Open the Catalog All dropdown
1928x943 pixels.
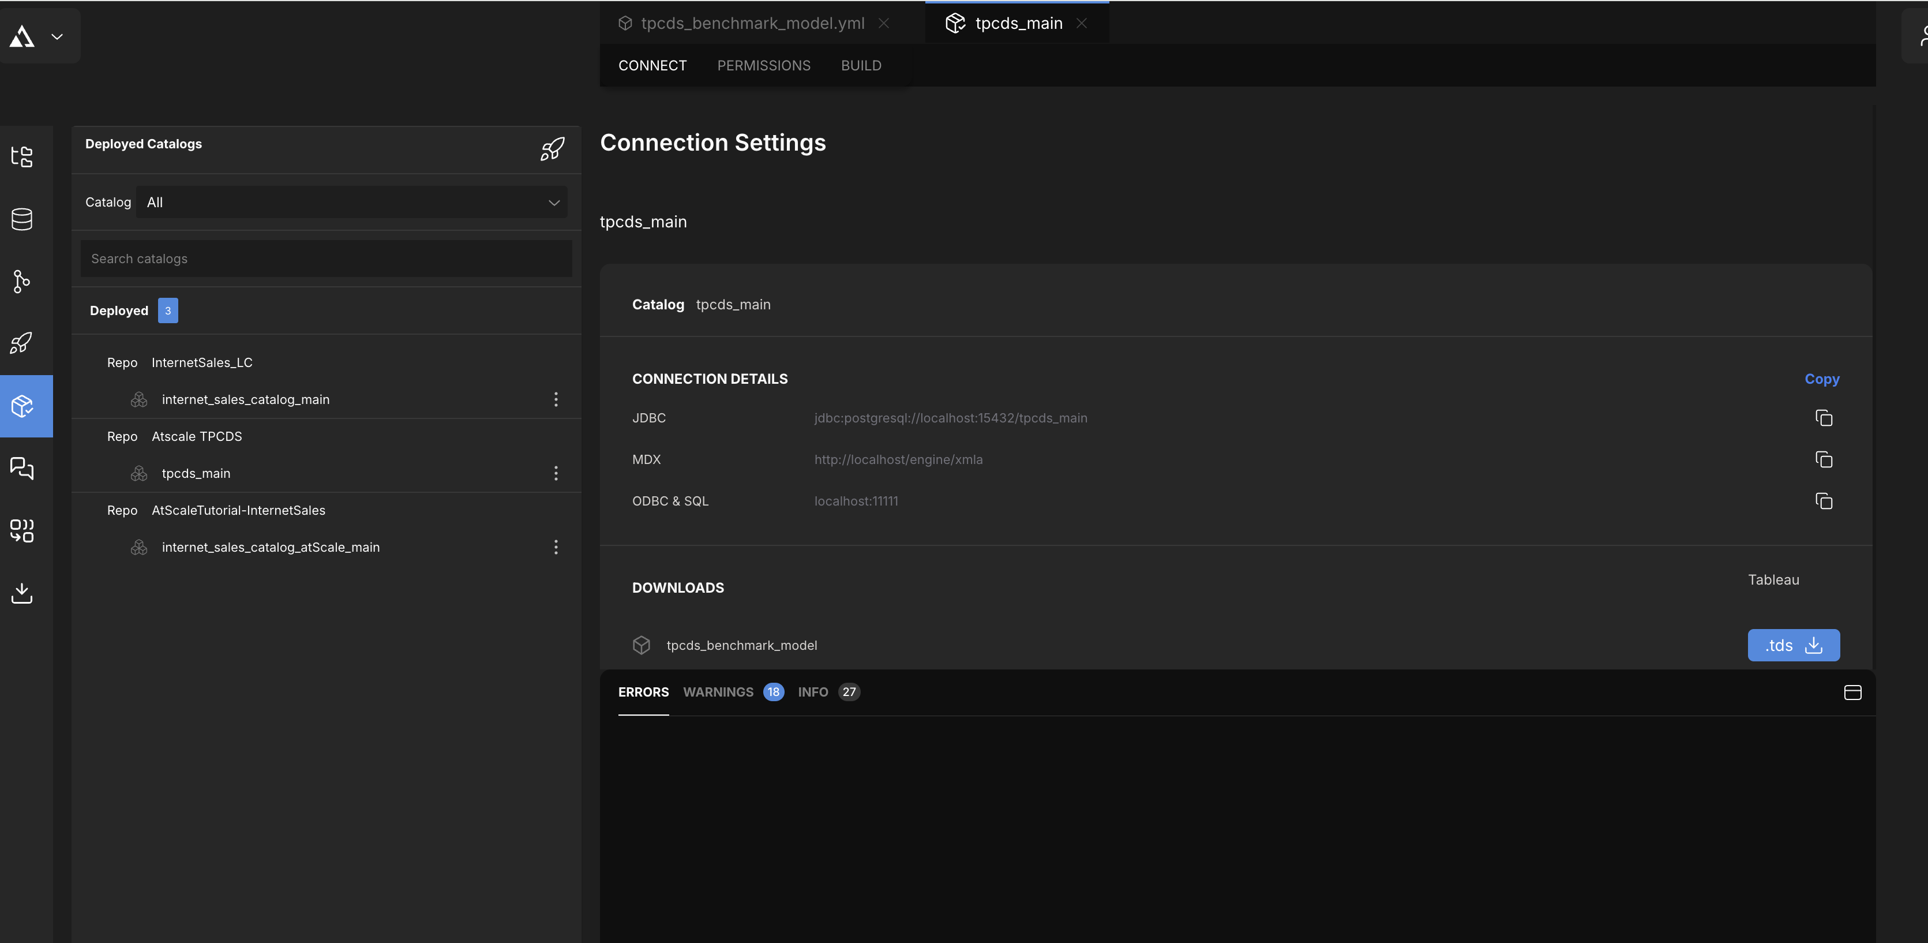[352, 202]
